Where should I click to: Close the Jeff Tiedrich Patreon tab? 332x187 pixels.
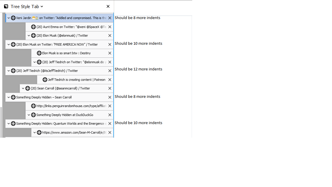(x=110, y=80)
